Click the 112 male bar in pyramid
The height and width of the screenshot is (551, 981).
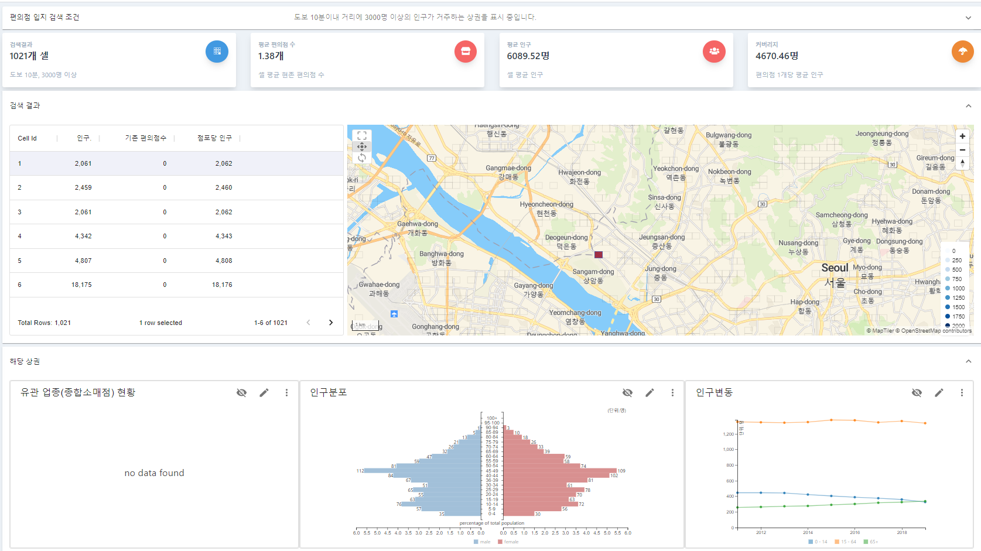click(x=422, y=471)
